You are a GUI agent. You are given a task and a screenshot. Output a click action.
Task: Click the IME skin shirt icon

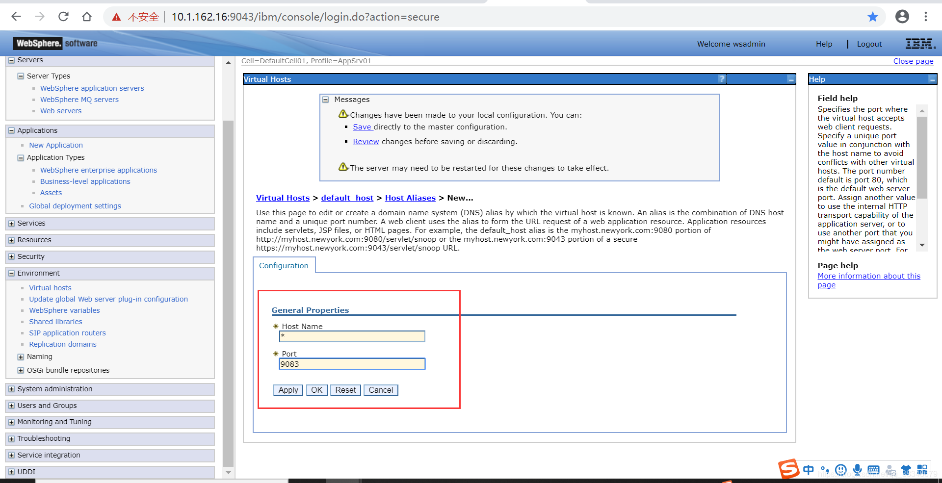(906, 470)
